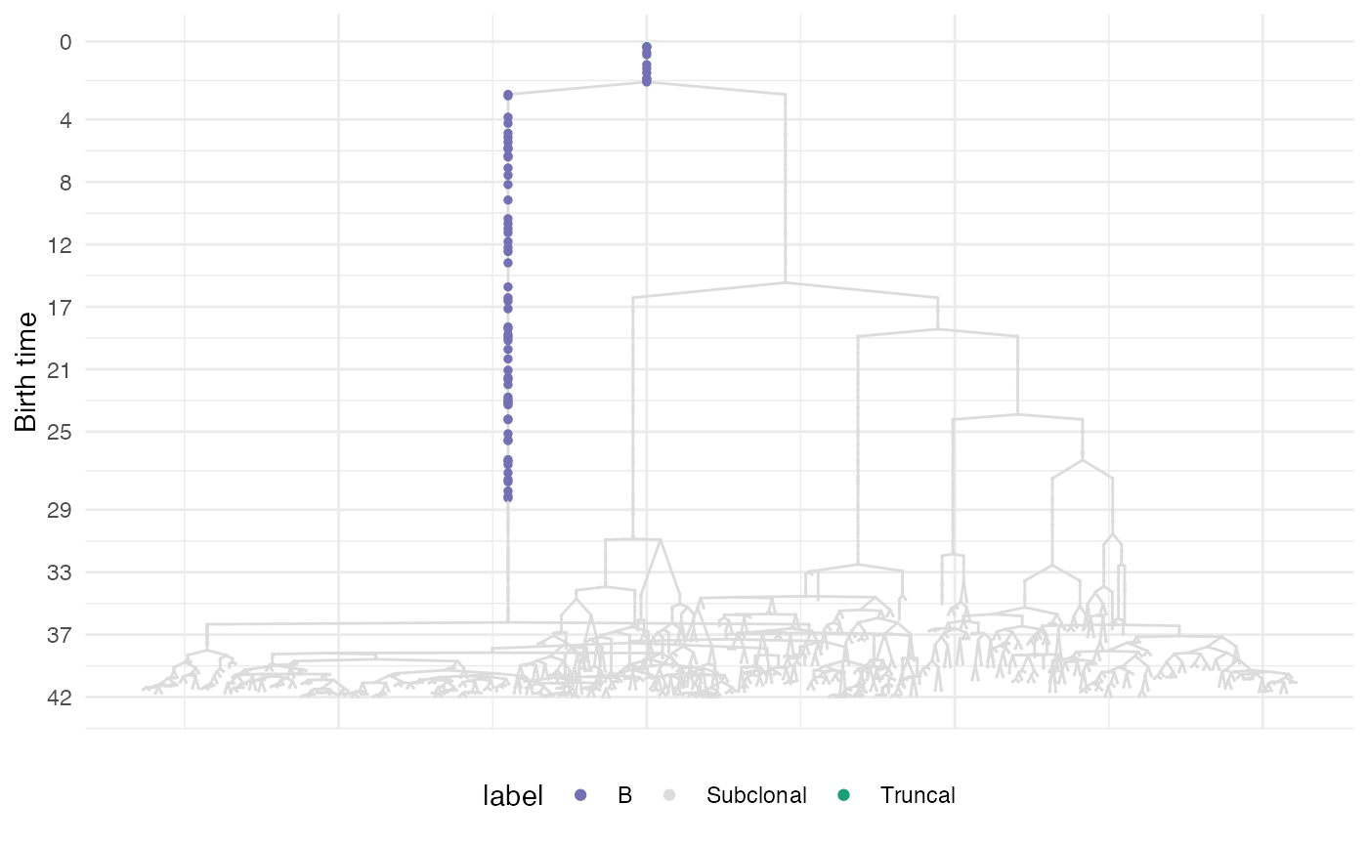1368x846 pixels.
Task: Click y-axis tick label 37
Action: 61,635
